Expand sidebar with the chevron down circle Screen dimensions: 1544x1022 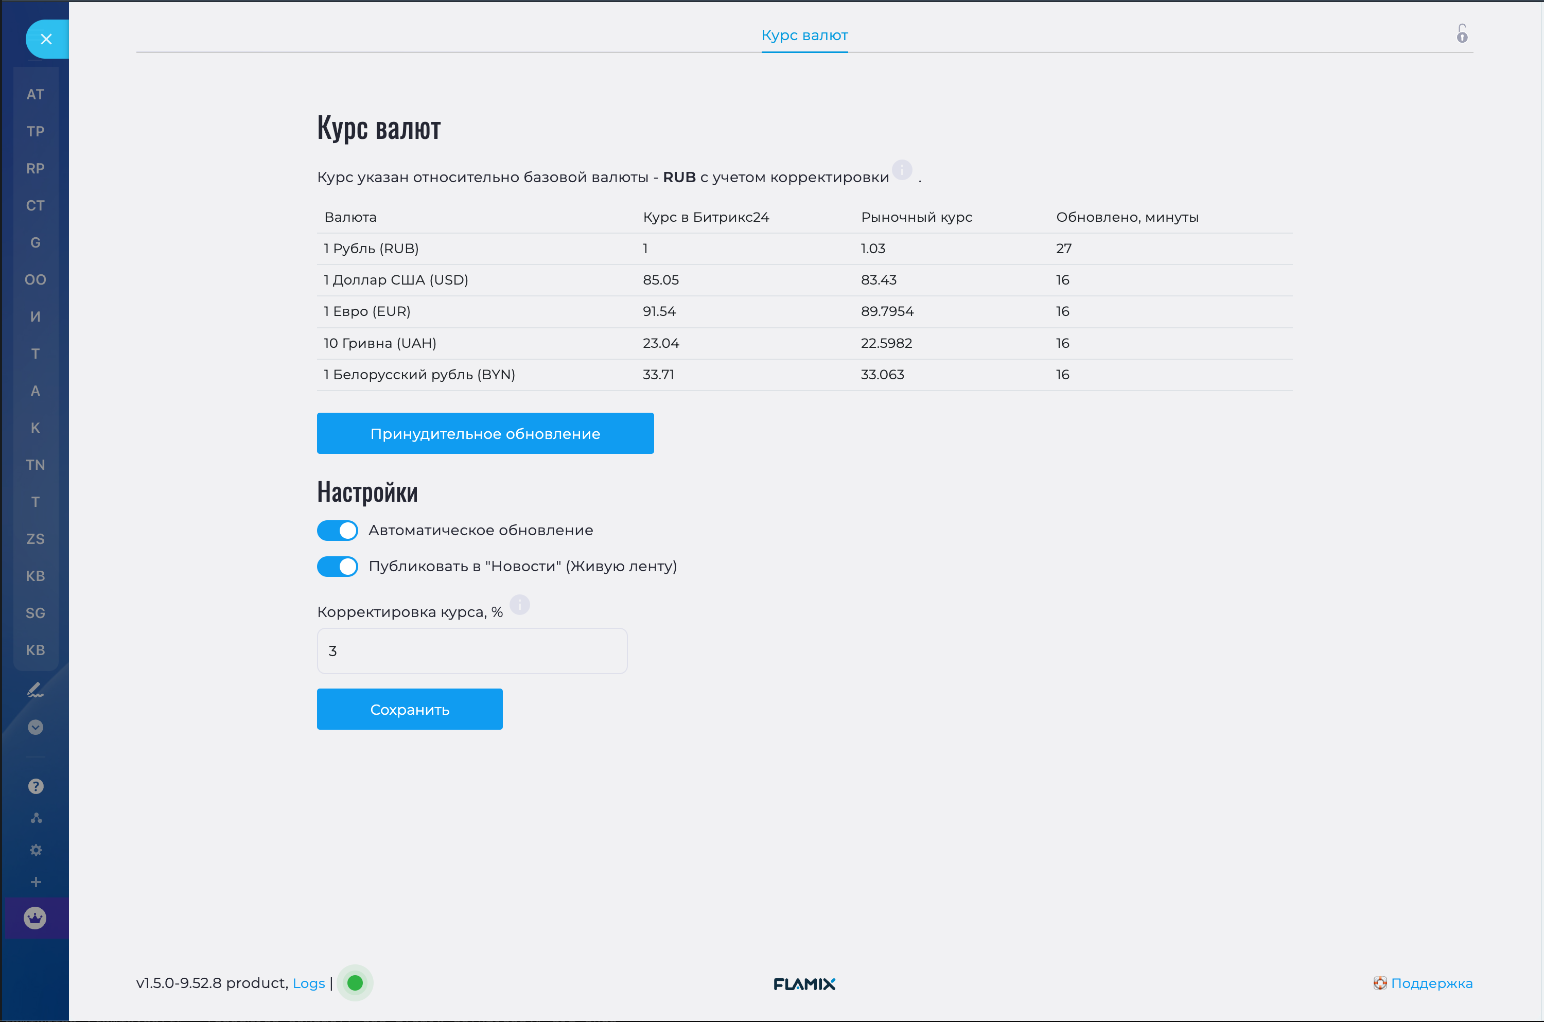[x=36, y=727]
